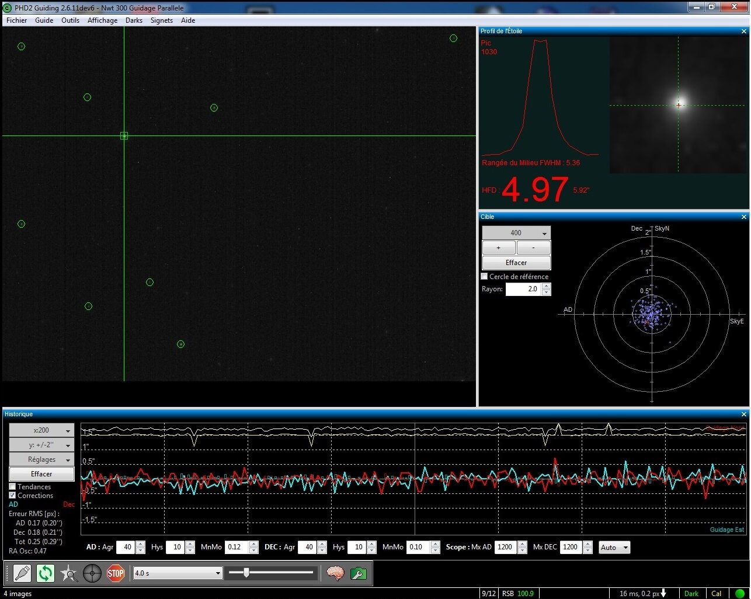751x599 pixels.
Task: Open camera settings wrench icon
Action: [359, 573]
